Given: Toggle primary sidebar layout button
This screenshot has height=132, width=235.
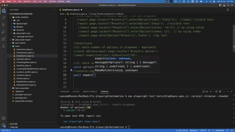Looking at the screenshot, I should (220, 5).
